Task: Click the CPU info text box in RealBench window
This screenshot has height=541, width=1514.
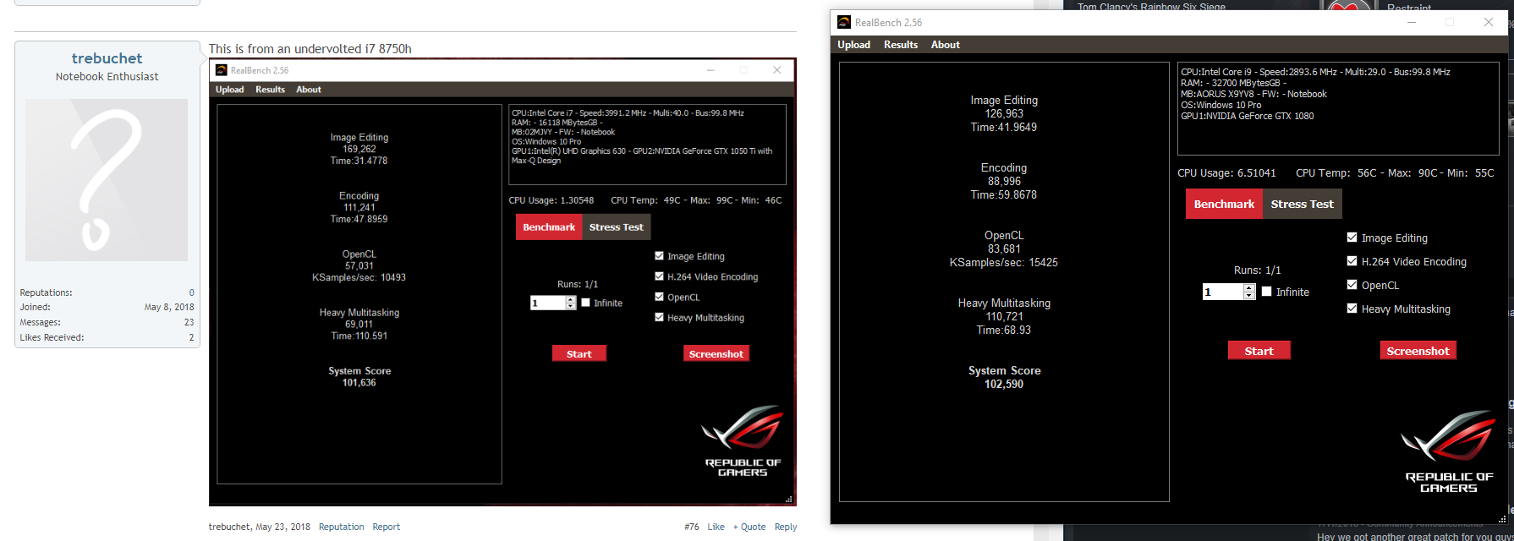Action: pos(1338,108)
